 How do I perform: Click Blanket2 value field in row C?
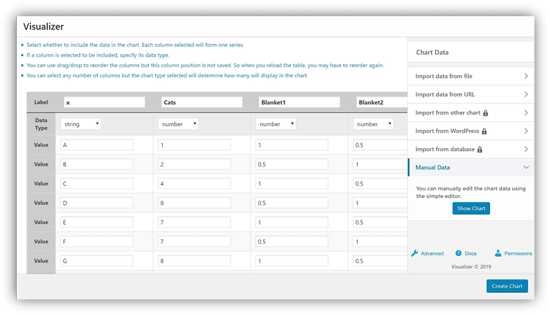(380, 184)
